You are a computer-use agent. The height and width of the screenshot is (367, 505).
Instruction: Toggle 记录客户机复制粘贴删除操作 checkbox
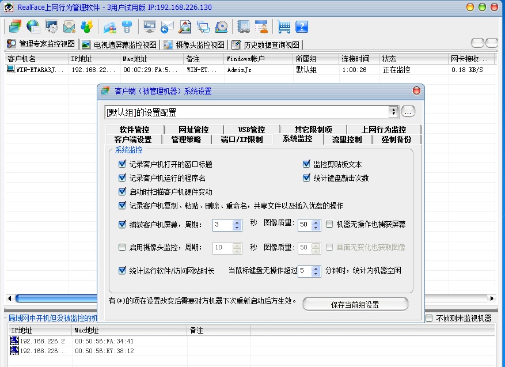tap(122, 205)
